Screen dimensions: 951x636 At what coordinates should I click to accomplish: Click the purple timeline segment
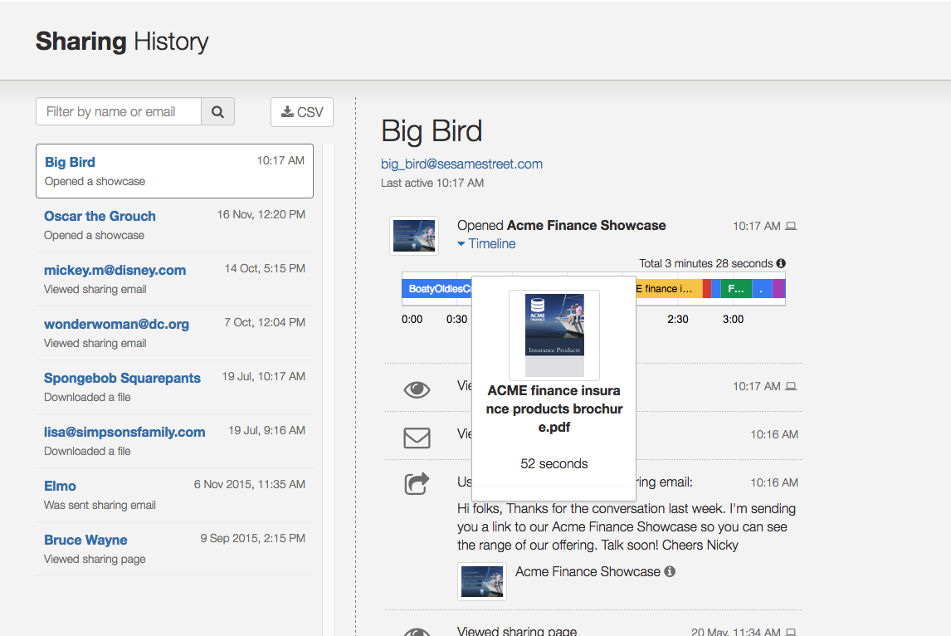[x=778, y=288]
